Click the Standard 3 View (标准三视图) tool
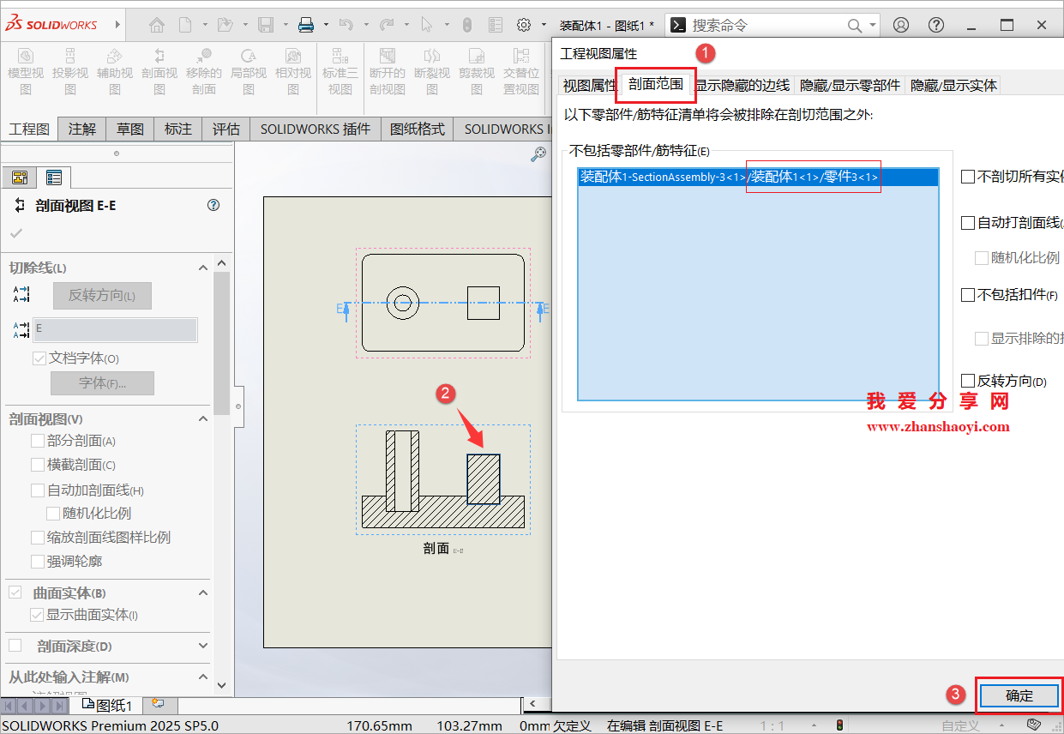The image size is (1064, 734). click(x=340, y=71)
